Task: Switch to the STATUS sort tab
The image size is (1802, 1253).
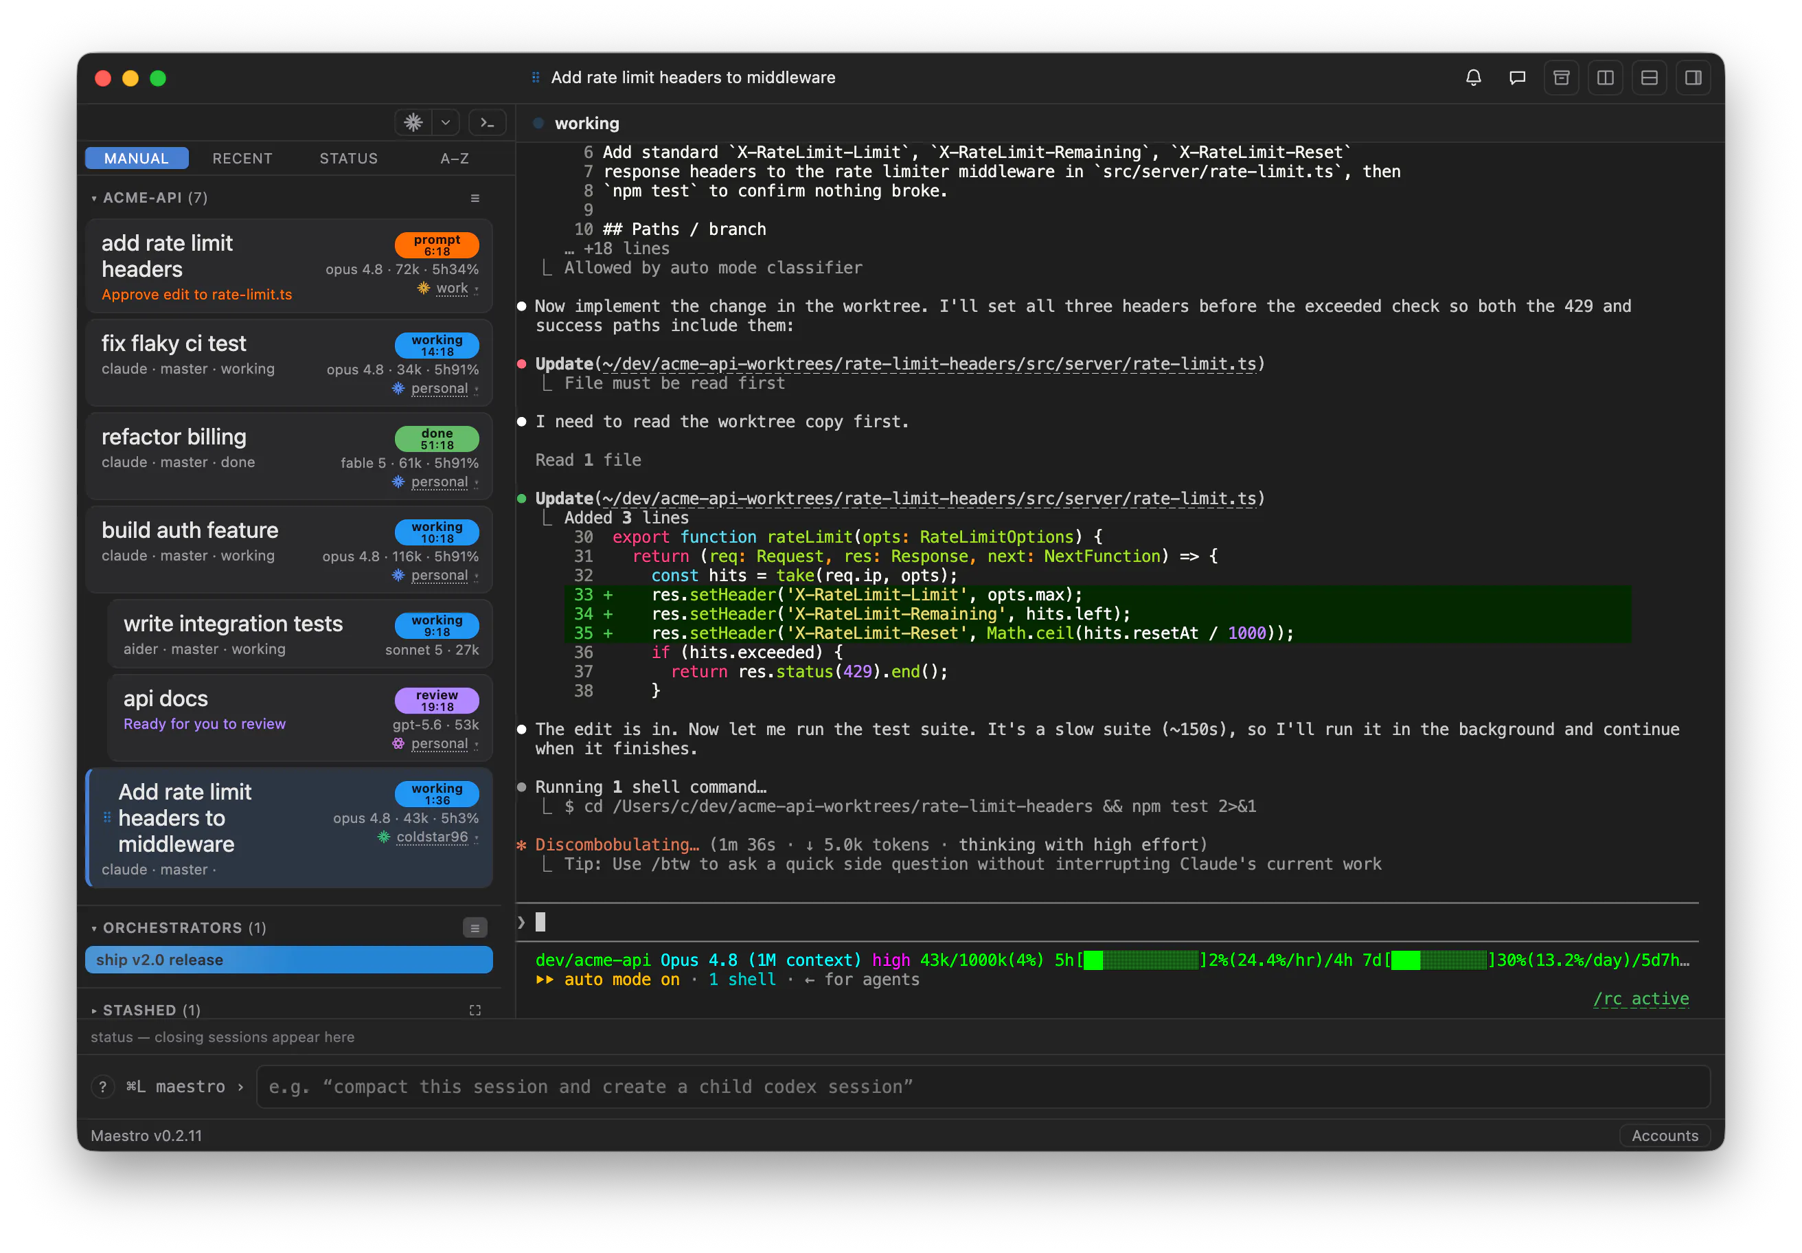Action: [x=348, y=158]
